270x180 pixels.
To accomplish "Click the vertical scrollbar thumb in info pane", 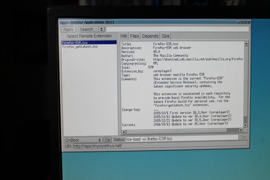I will click(246, 82).
